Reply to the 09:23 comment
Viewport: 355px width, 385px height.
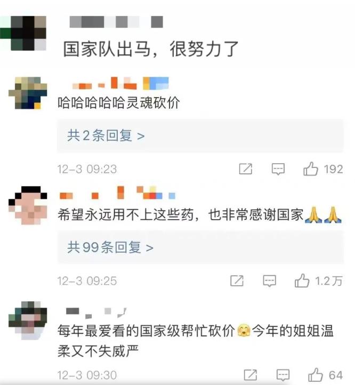tap(278, 169)
